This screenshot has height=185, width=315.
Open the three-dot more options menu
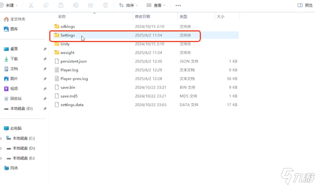178,5
